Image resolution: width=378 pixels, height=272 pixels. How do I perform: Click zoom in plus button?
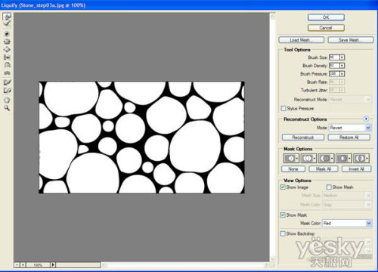[x=23, y=264]
